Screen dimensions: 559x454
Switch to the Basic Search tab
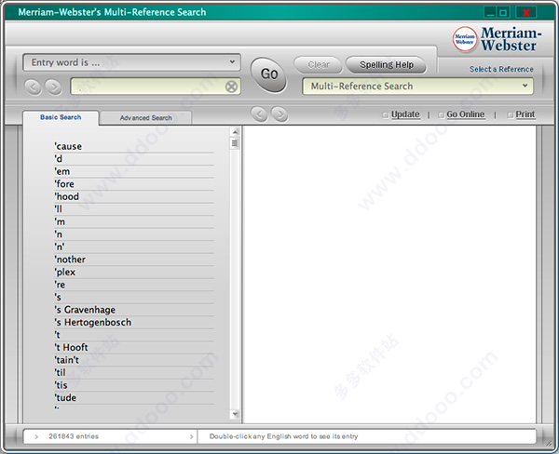[x=61, y=117]
